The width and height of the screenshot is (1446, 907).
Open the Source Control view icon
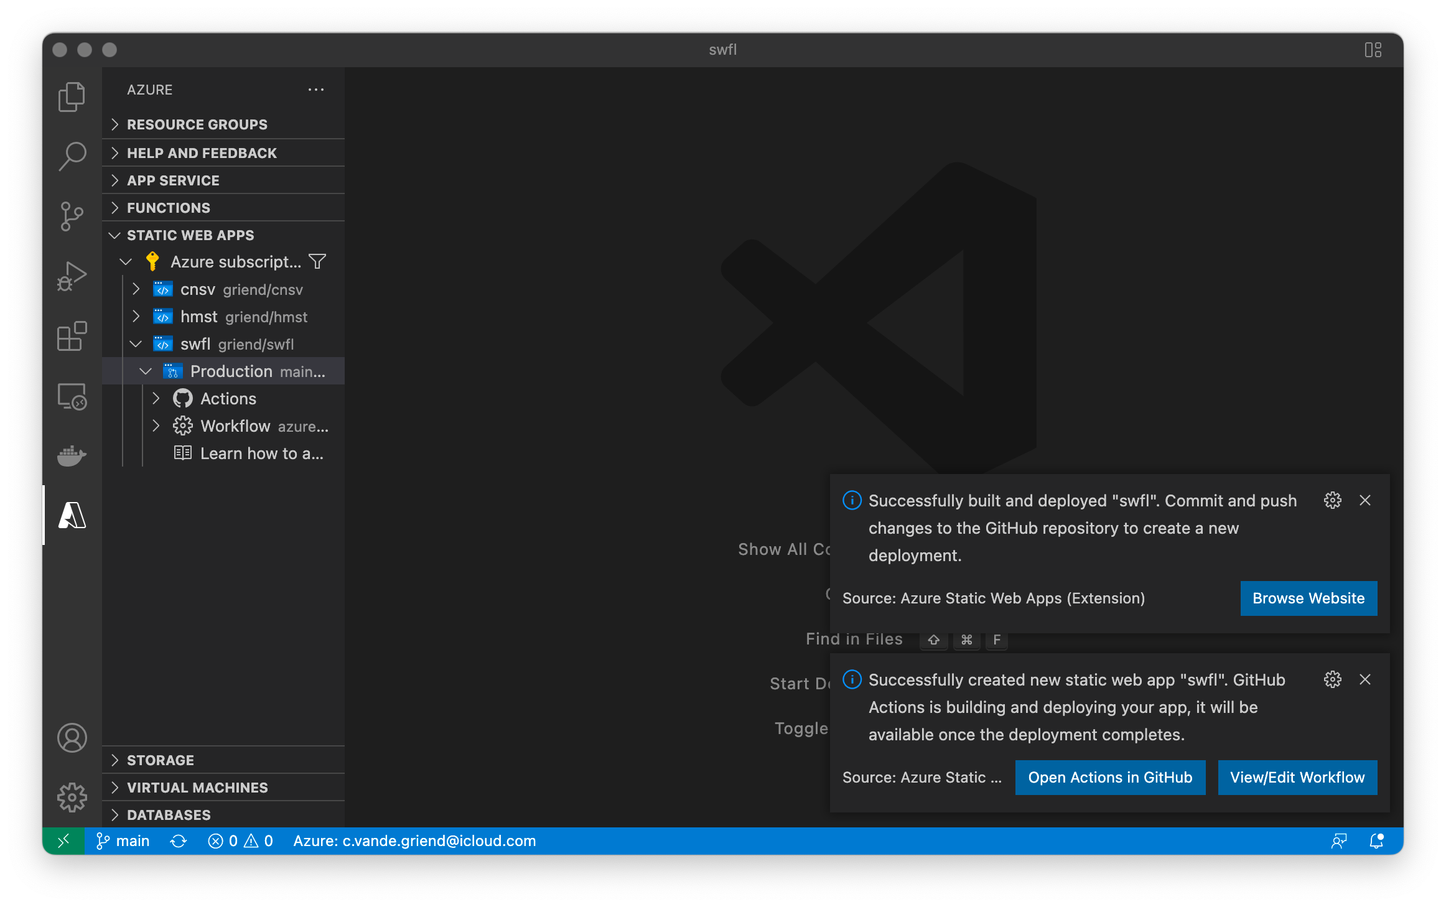(72, 216)
